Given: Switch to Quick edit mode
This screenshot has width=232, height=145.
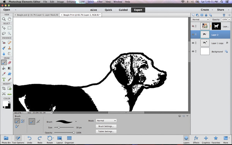Looking at the screenshot, I should point(108,10).
